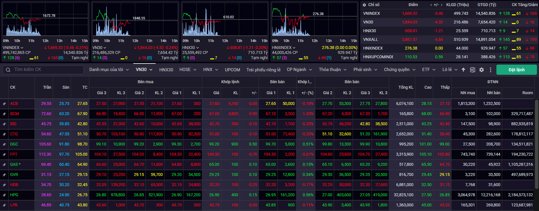
Task: Click the Trần column header
Action: click(47, 87)
